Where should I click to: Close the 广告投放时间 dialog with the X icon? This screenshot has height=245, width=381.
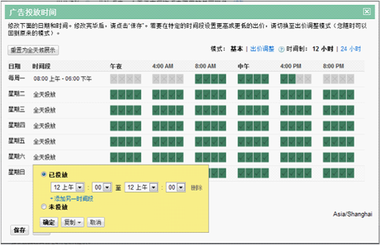pyautogui.click(x=367, y=12)
